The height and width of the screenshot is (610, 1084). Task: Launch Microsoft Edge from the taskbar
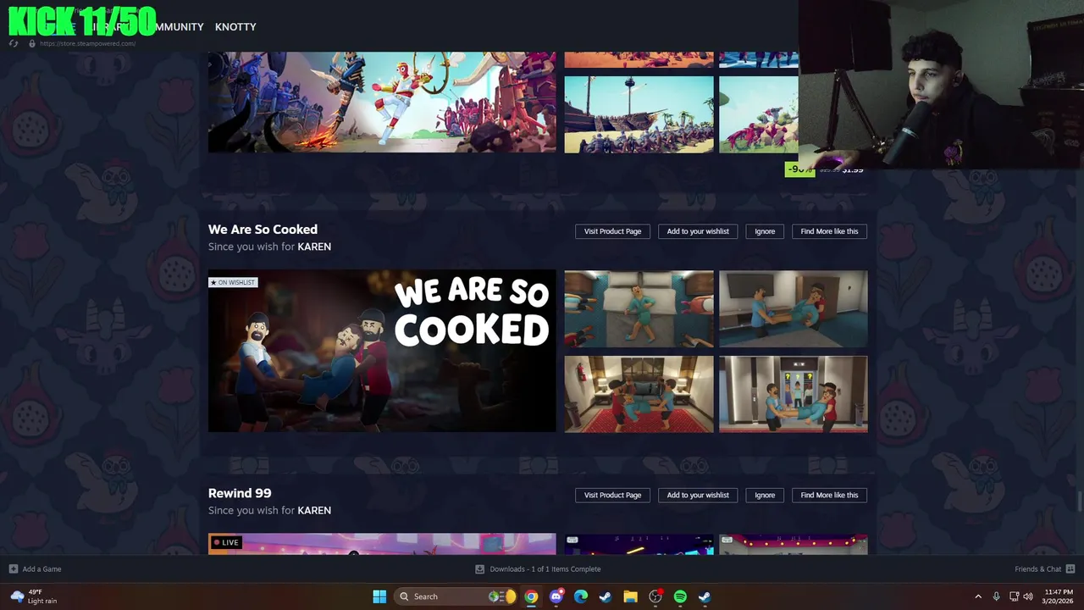point(581,596)
